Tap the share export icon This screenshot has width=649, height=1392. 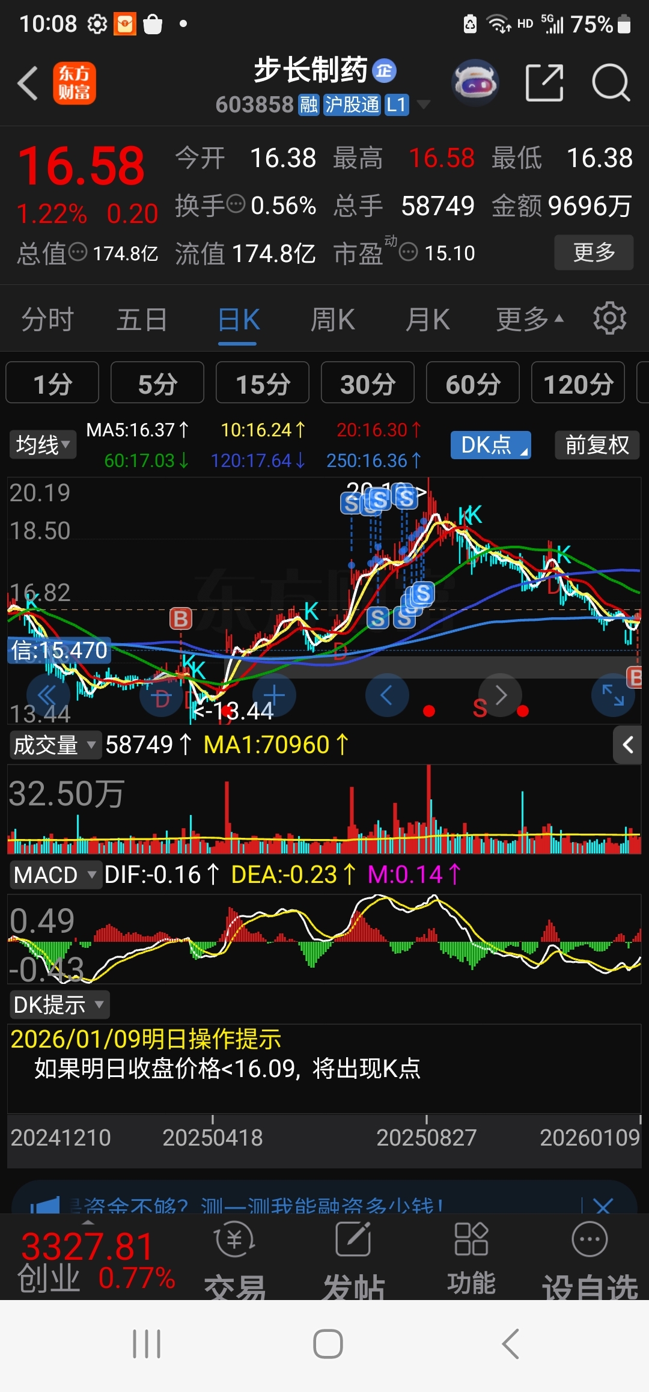[x=544, y=83]
